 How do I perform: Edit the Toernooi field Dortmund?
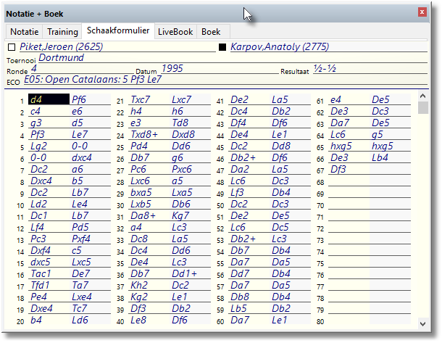62,58
